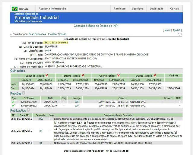Click the Base Desenhos link

37,34
